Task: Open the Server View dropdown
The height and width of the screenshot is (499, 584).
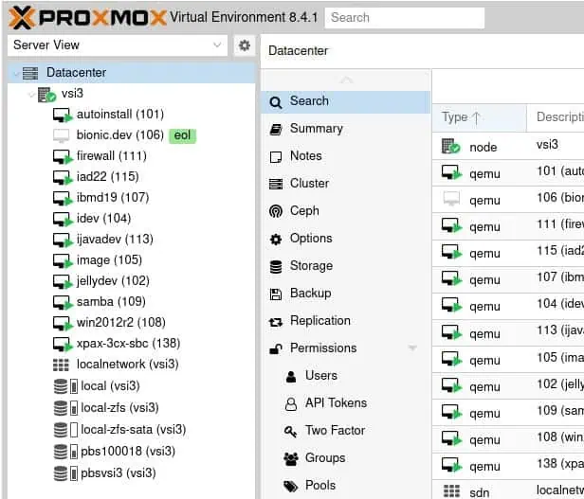Action: [219, 45]
